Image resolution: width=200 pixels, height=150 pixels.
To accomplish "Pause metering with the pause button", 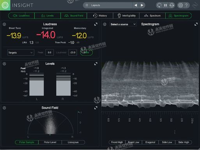I will point(165,5).
